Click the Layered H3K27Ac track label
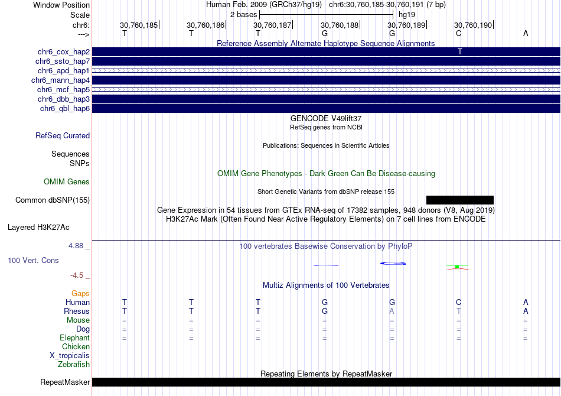Image resolution: width=561 pixels, height=396 pixels. [x=38, y=228]
